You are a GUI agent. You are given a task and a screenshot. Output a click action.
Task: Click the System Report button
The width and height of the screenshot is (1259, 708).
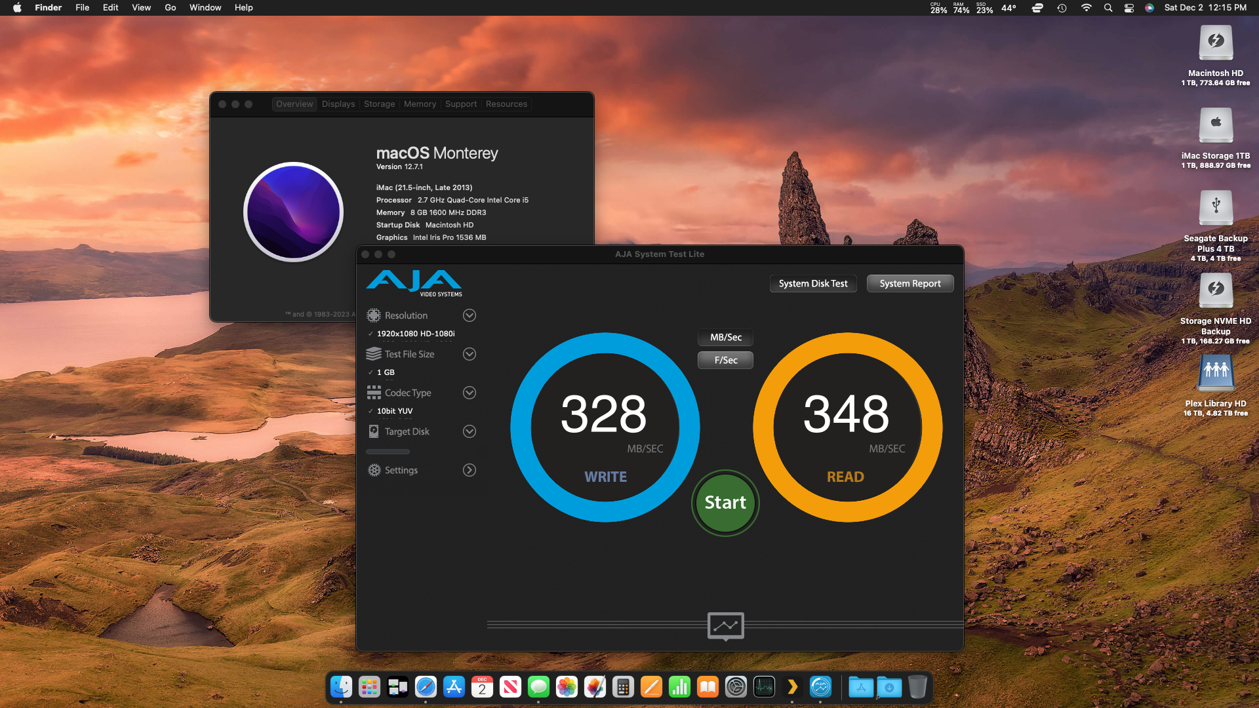click(x=909, y=283)
